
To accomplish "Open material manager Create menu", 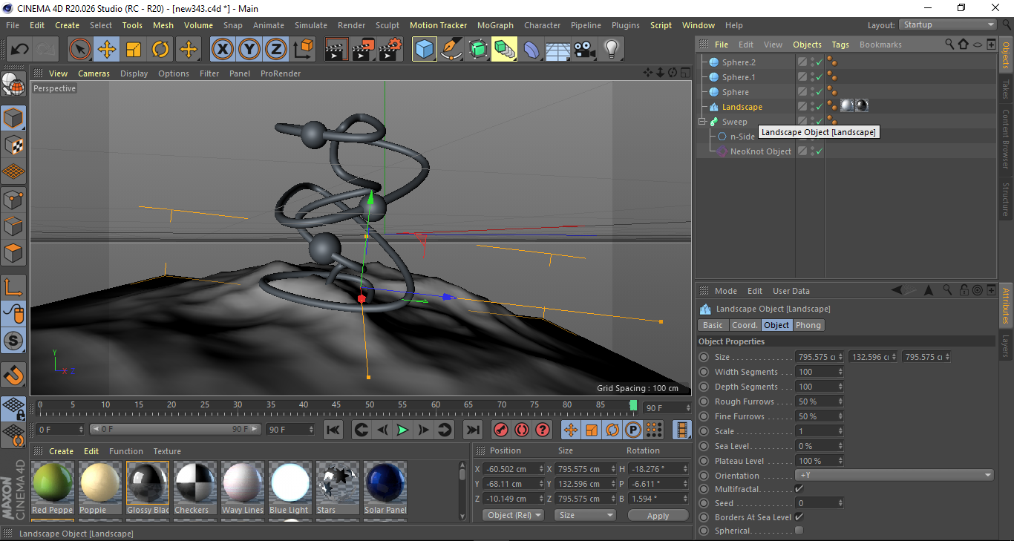I will tap(61, 451).
